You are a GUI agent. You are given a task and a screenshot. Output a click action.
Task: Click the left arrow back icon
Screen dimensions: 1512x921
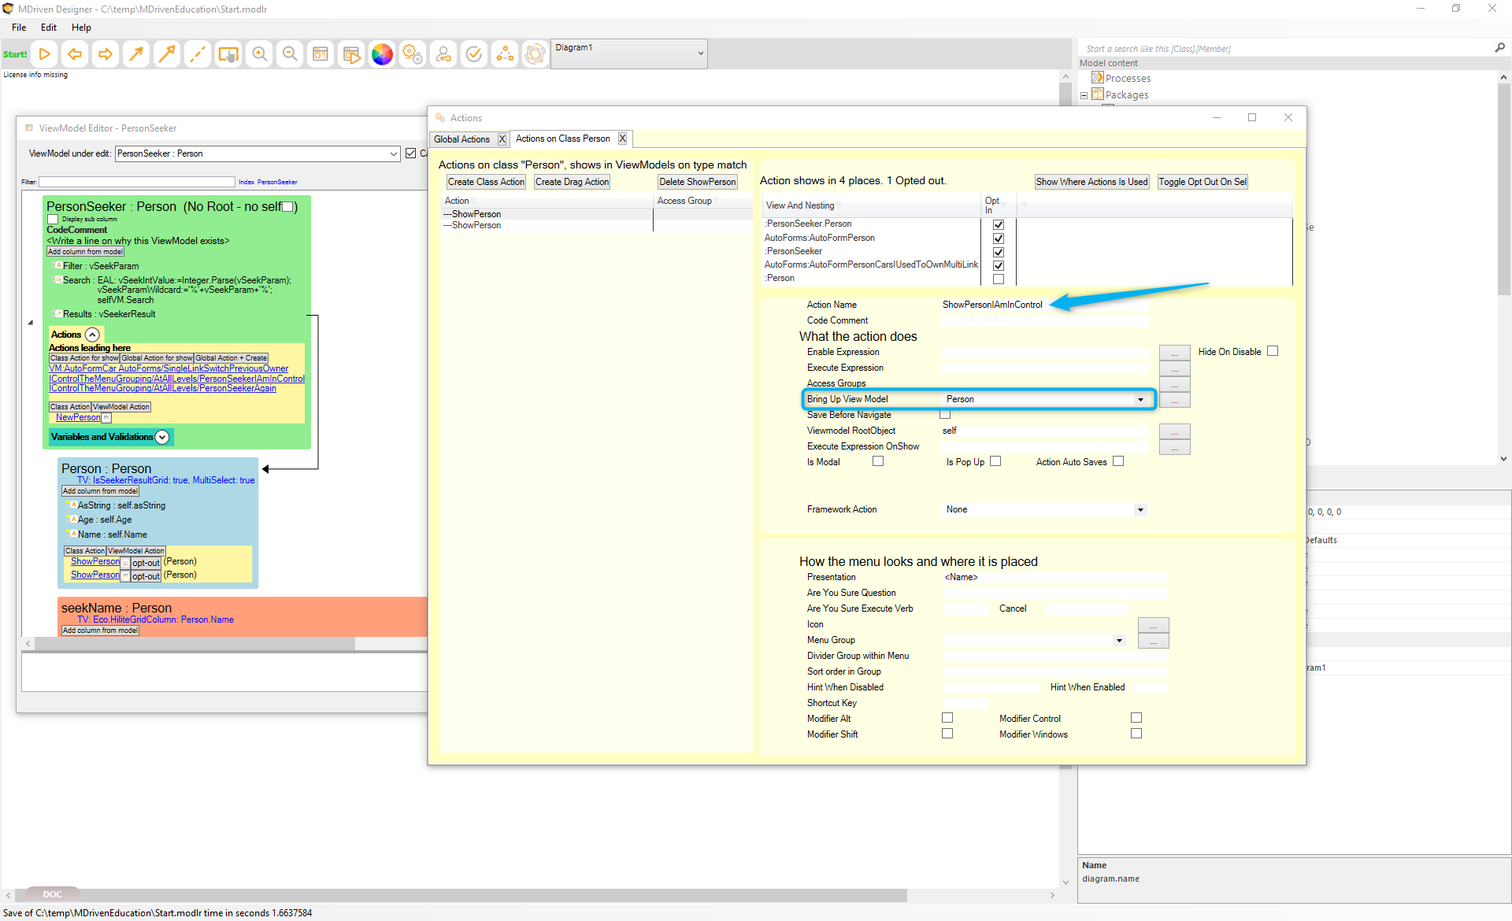coord(75,54)
